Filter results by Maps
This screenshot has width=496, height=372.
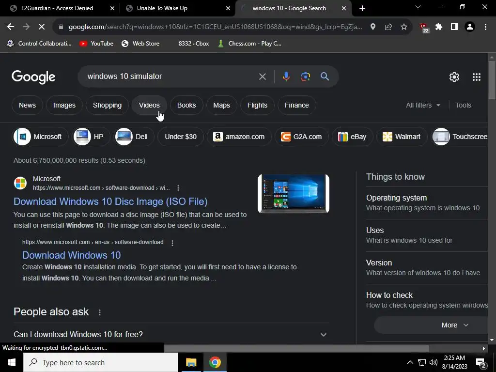point(221,105)
